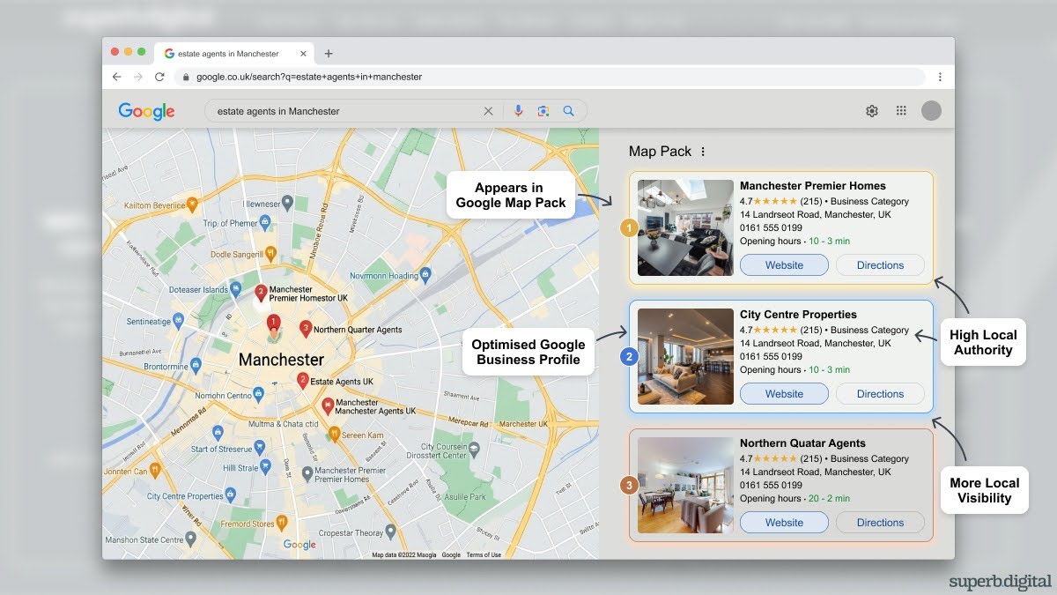Select the Estate Agents UK map pin
The image size is (1057, 595).
[x=302, y=381]
